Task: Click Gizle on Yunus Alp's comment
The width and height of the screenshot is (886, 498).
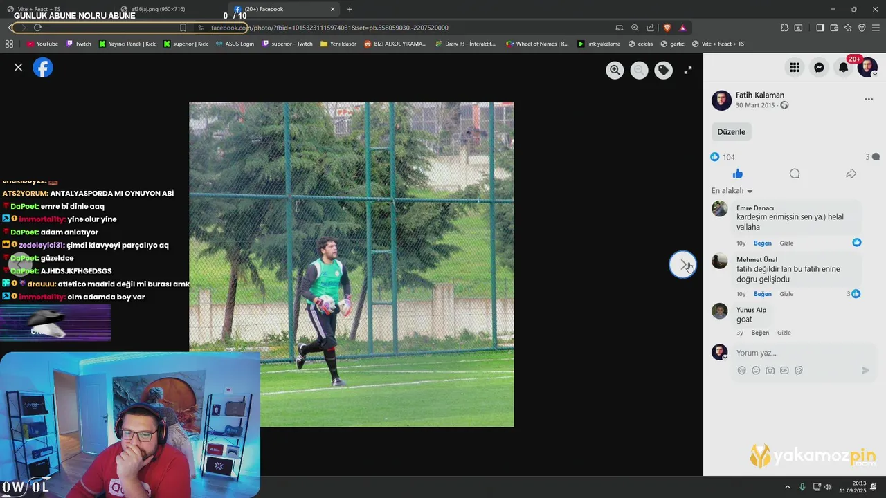Action: pos(784,333)
